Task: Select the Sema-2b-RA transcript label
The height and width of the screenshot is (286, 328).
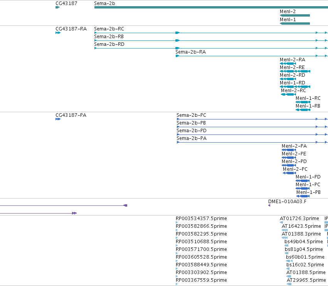Action: coord(190,52)
